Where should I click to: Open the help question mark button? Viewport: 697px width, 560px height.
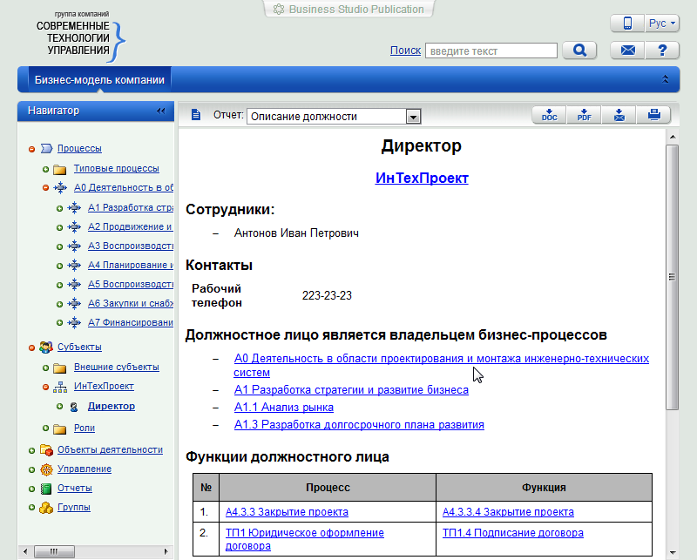(662, 51)
